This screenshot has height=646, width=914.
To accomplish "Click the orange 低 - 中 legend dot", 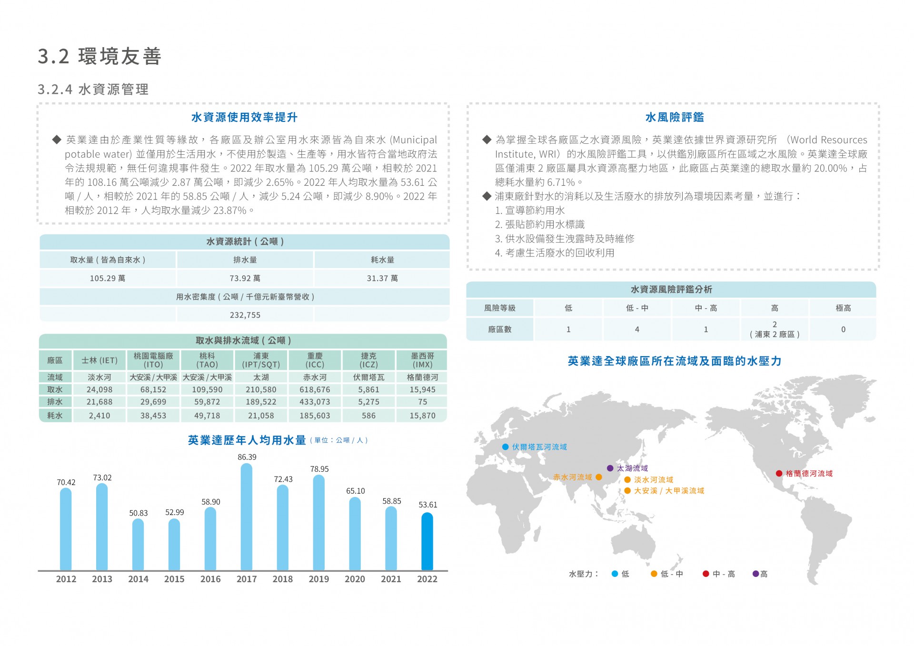I will pyautogui.click(x=654, y=574).
